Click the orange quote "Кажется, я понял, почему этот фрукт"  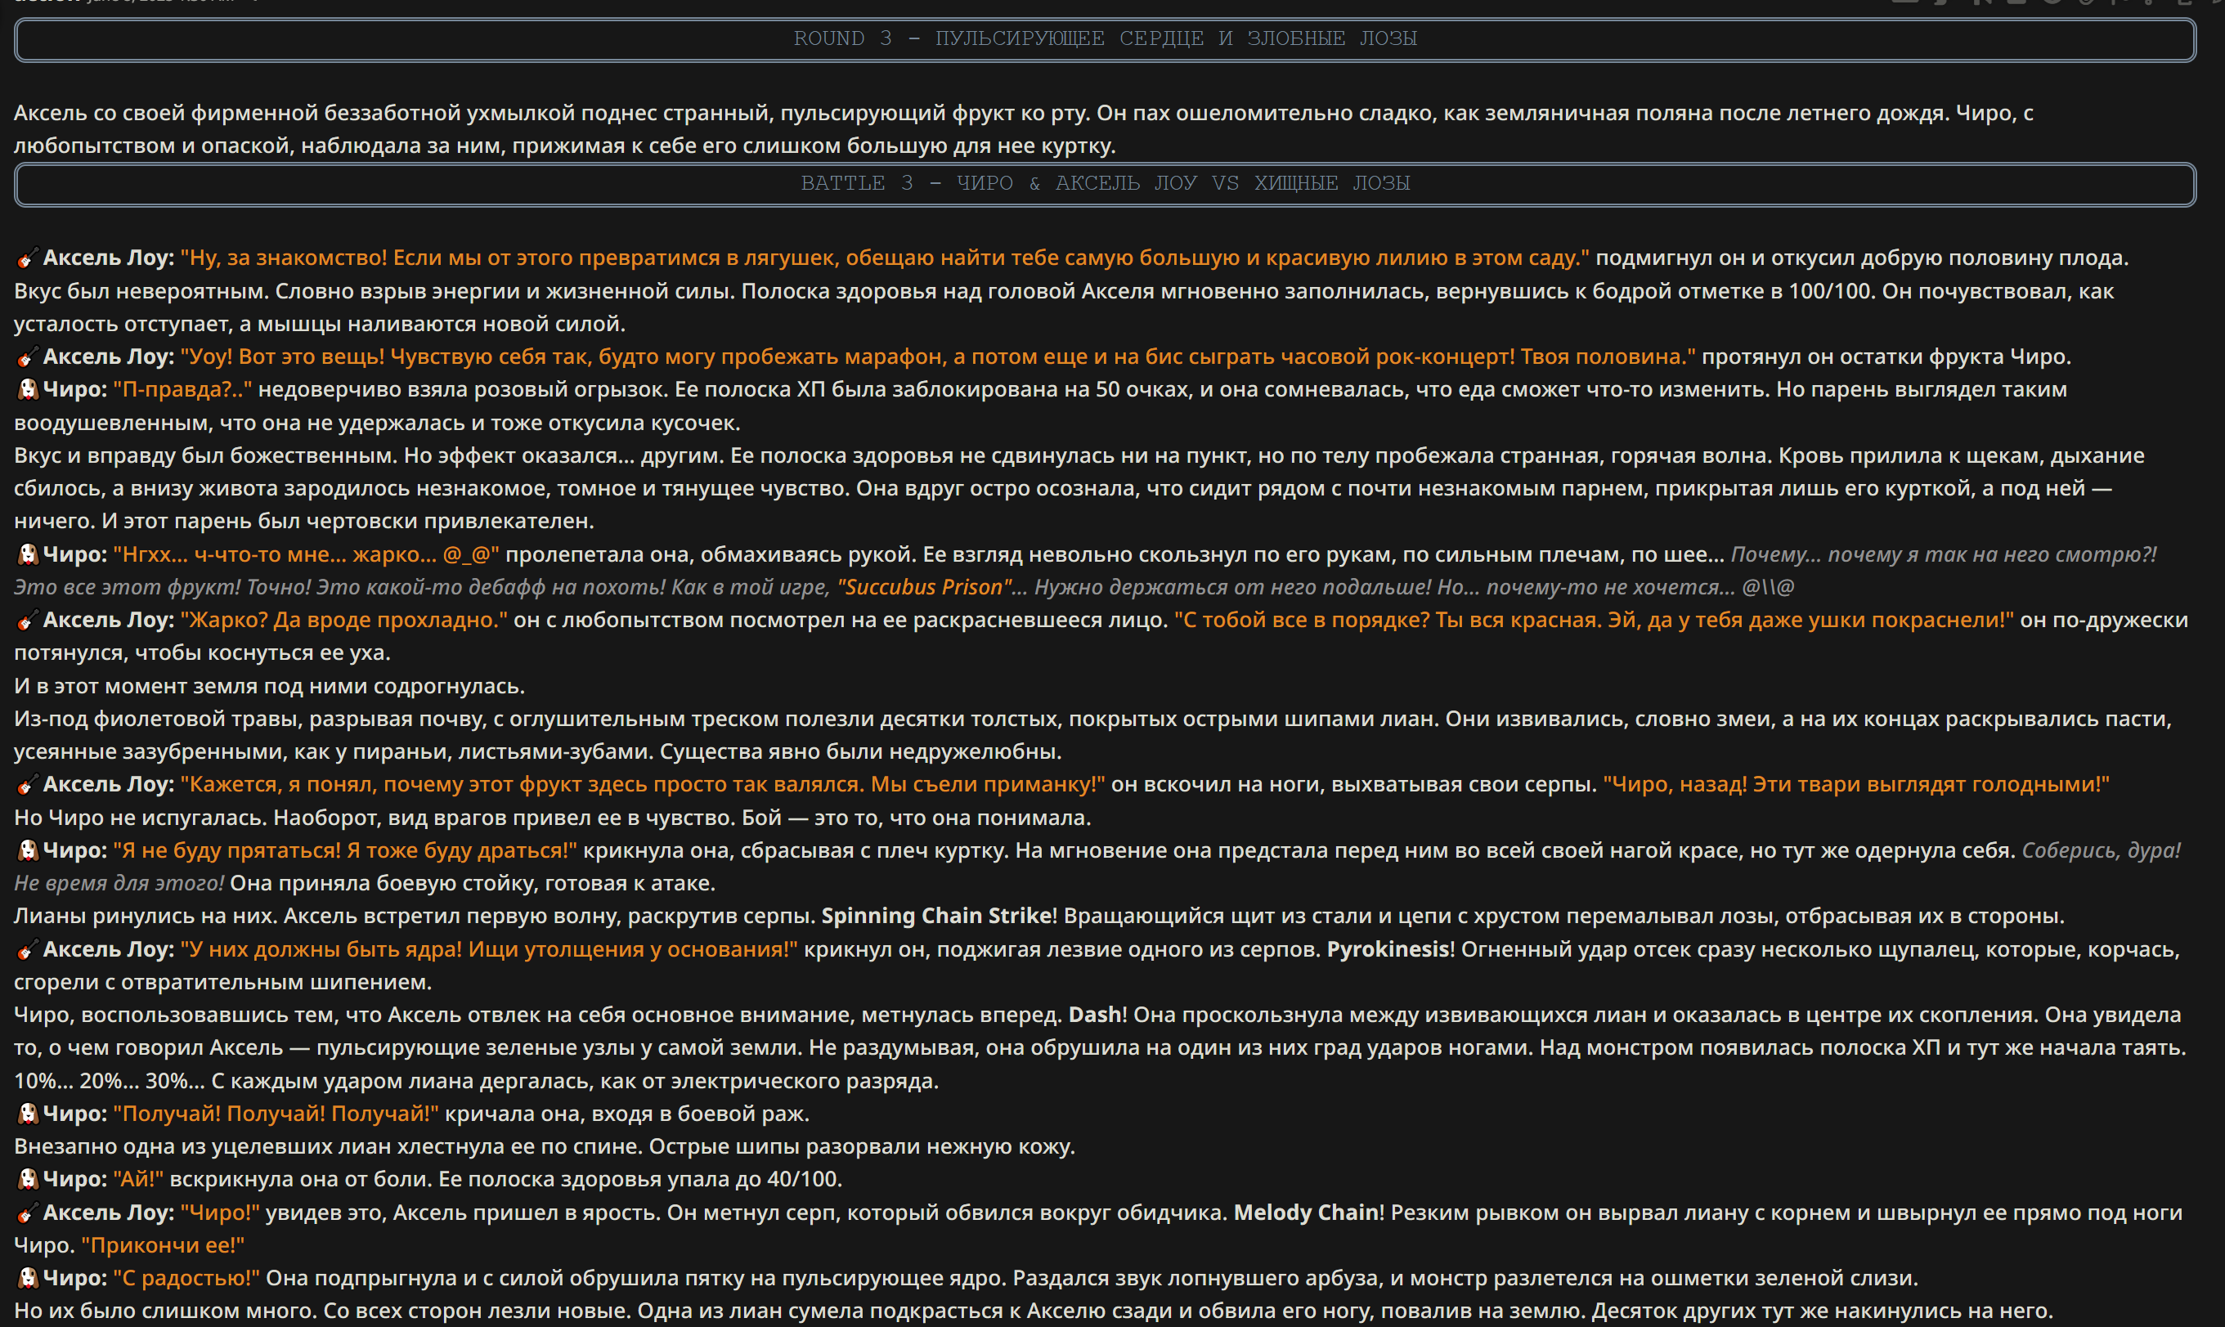pos(642,785)
